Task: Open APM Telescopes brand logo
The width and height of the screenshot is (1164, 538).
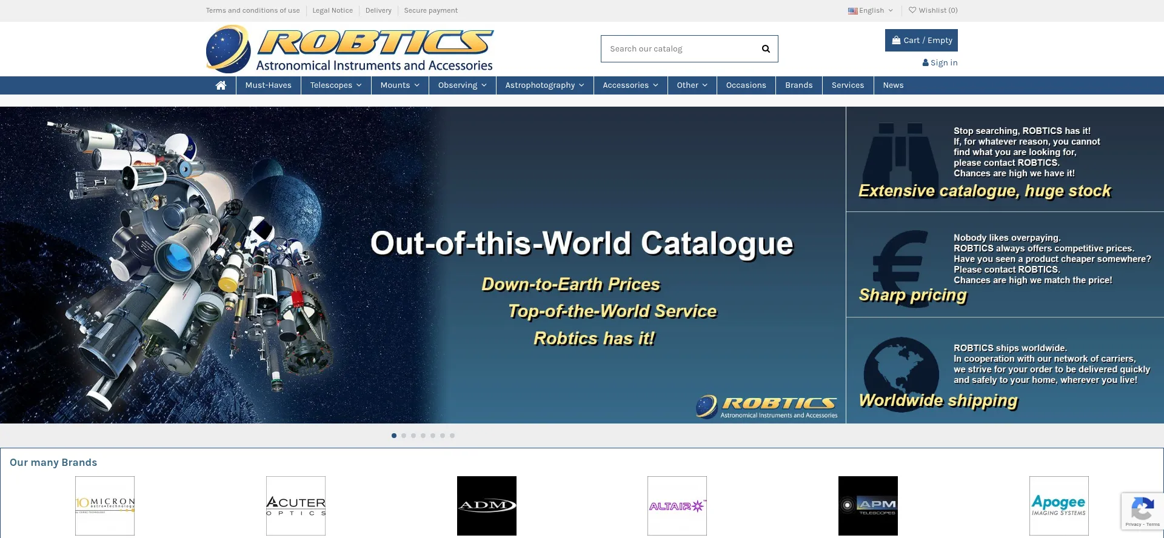Action: [x=868, y=506]
